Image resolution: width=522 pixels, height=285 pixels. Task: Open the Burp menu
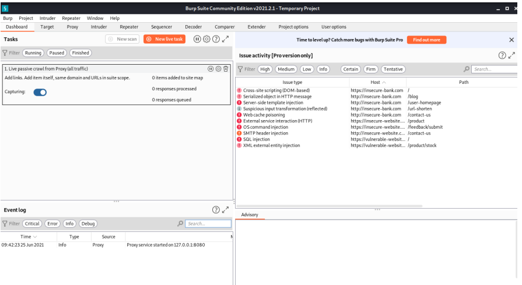(x=8, y=18)
